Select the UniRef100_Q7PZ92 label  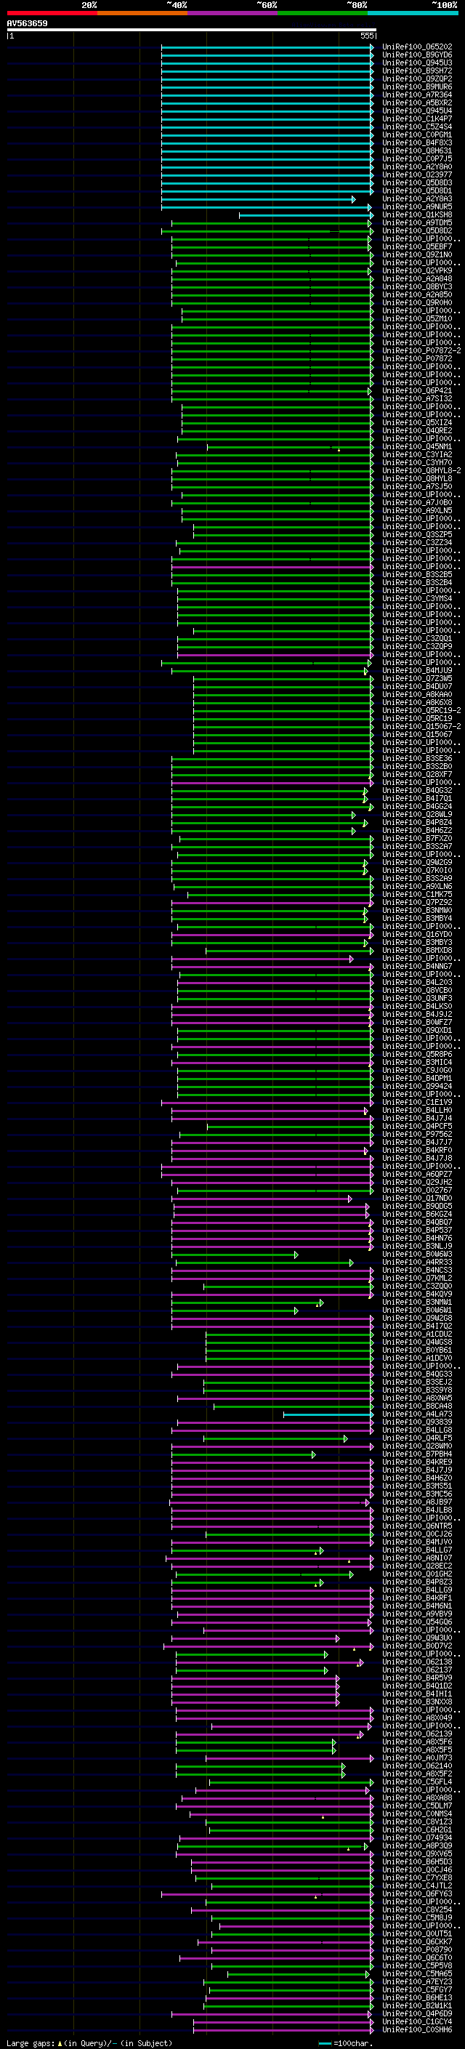coord(417,902)
